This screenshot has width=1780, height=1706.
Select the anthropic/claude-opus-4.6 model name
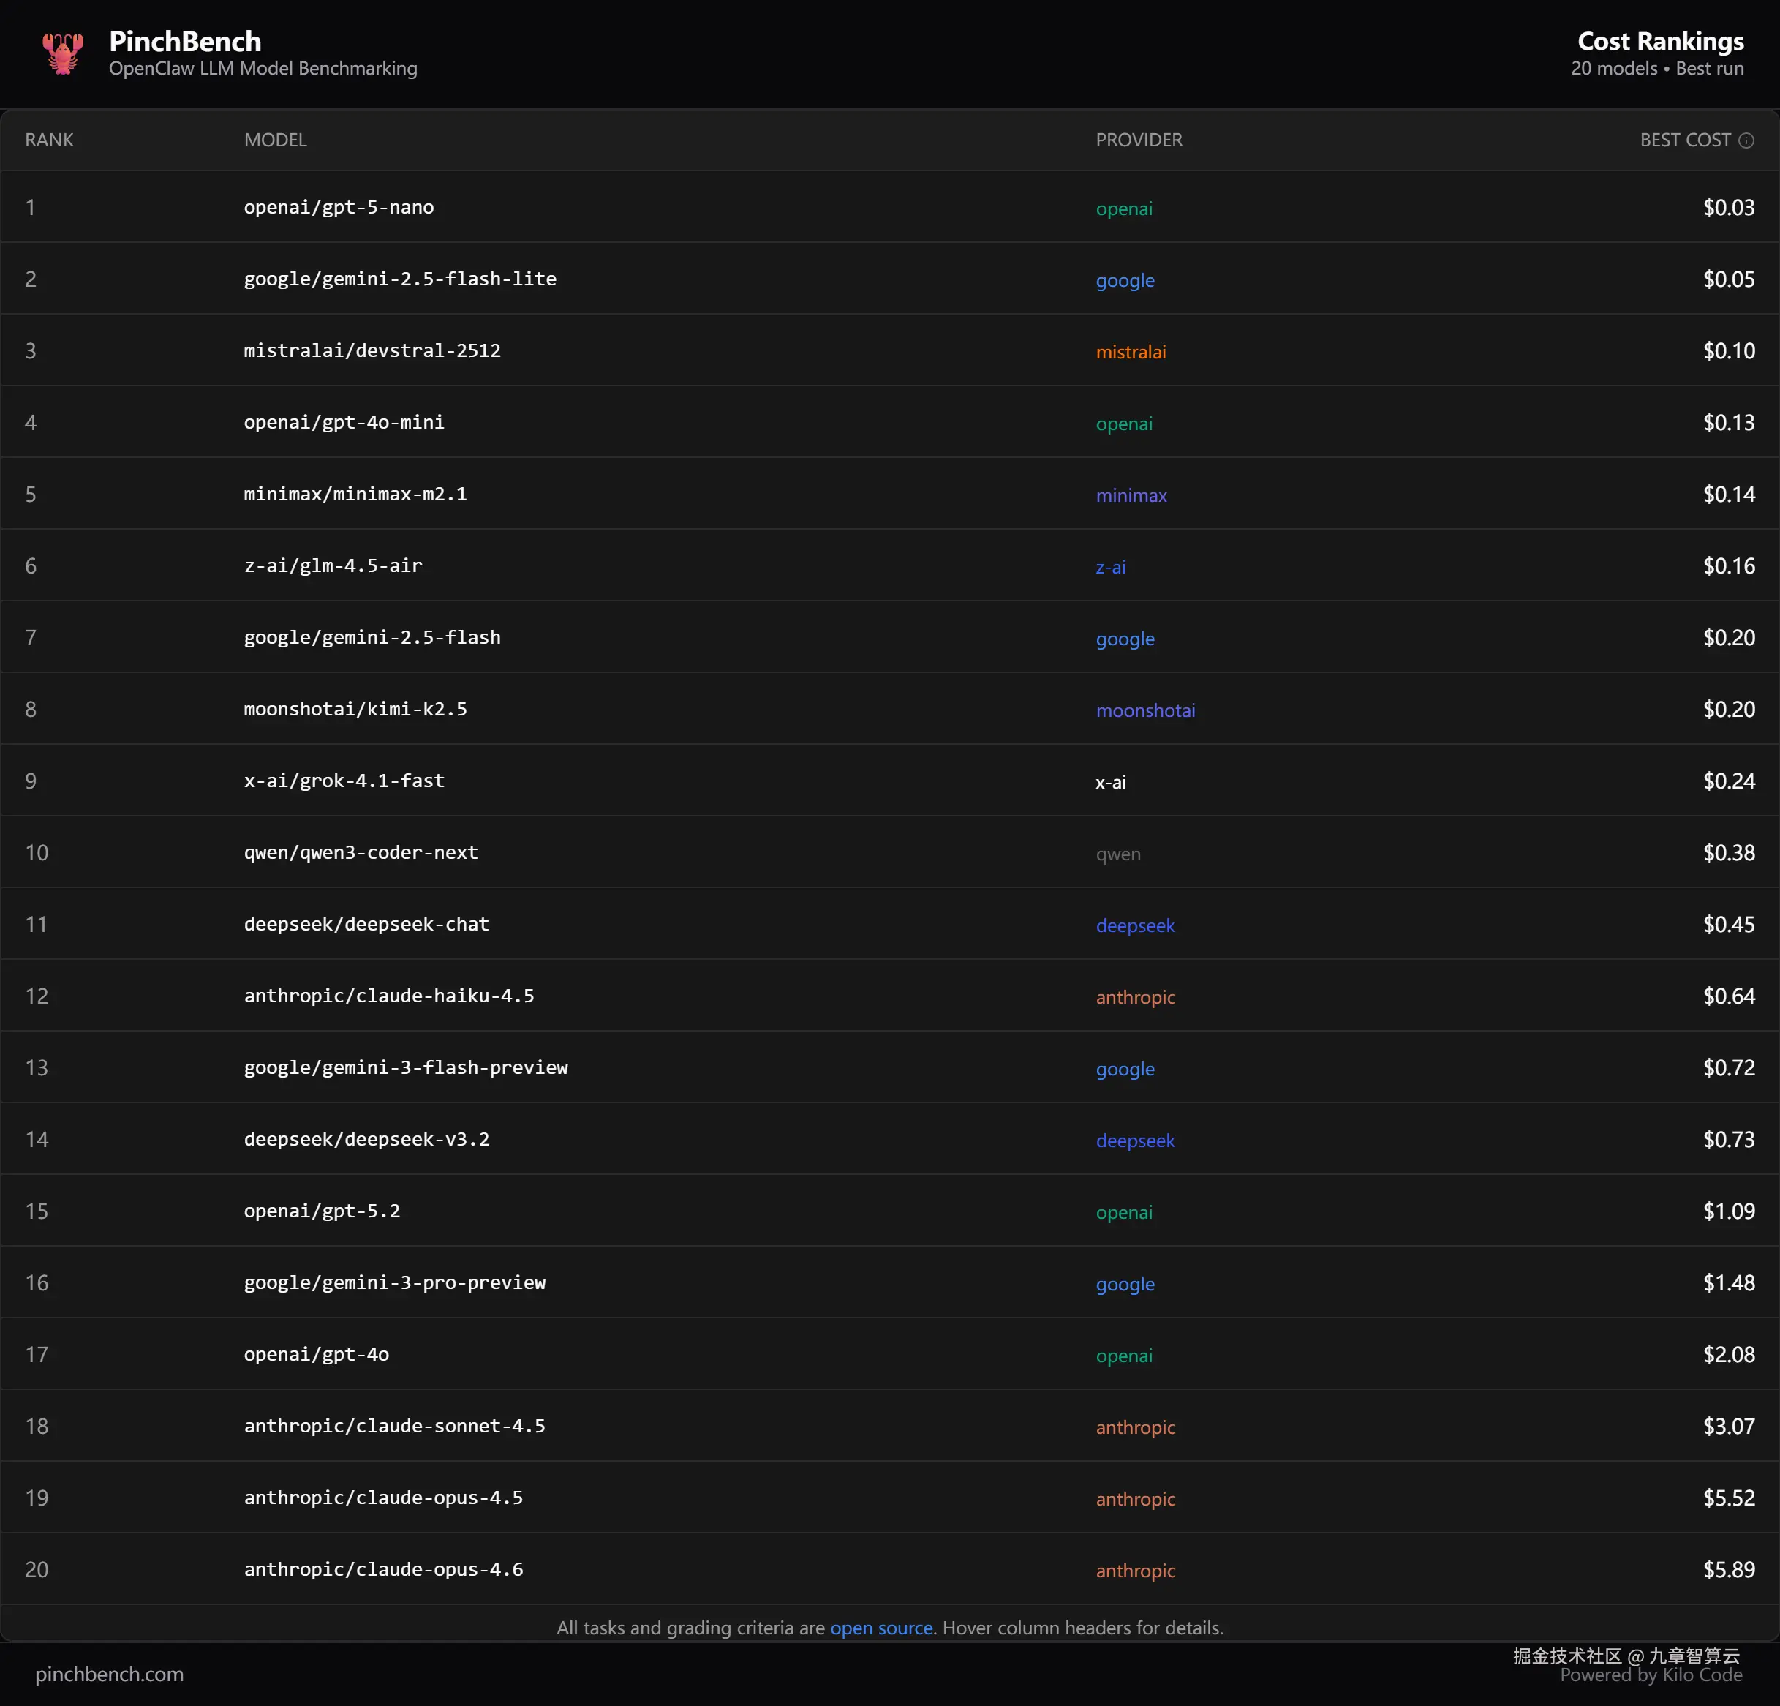[383, 1568]
